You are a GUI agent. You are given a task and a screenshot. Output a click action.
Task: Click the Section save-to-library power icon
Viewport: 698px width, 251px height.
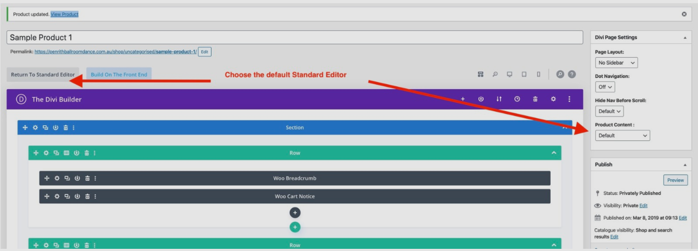[x=56, y=127]
